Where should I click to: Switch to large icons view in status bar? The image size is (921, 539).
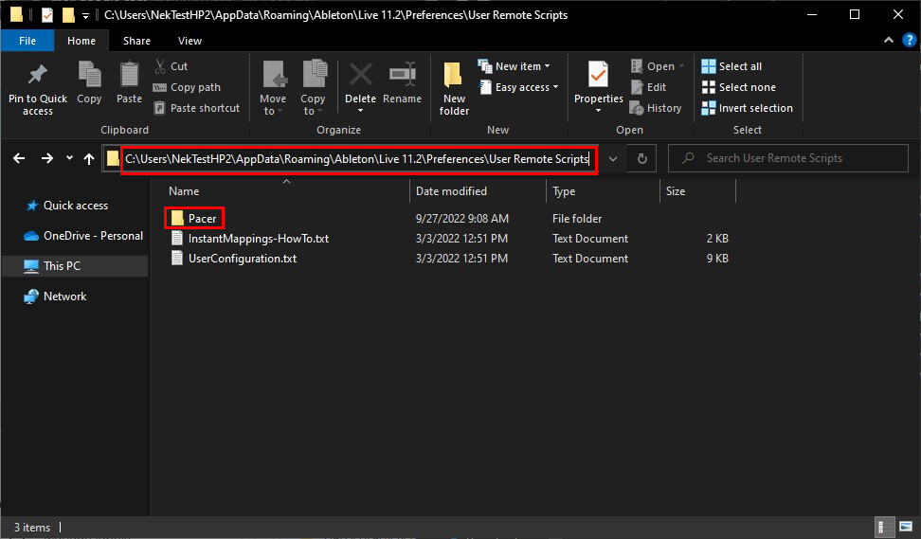coord(905,527)
